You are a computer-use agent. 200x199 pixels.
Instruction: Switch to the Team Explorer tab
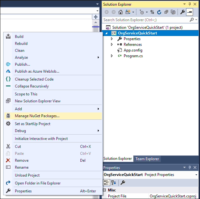click(147, 159)
